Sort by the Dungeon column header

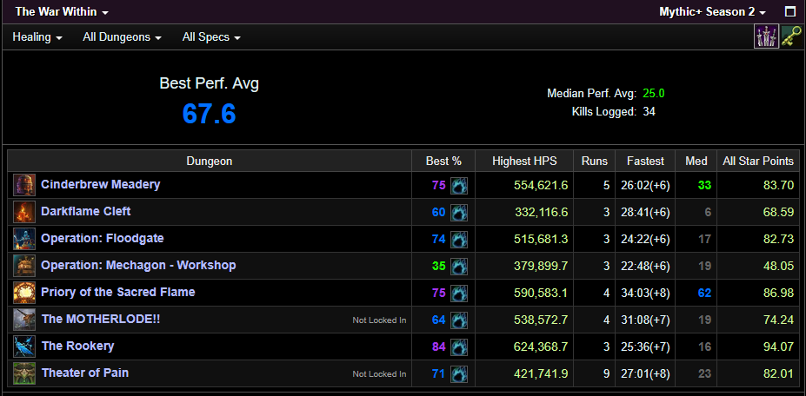pyautogui.click(x=210, y=162)
